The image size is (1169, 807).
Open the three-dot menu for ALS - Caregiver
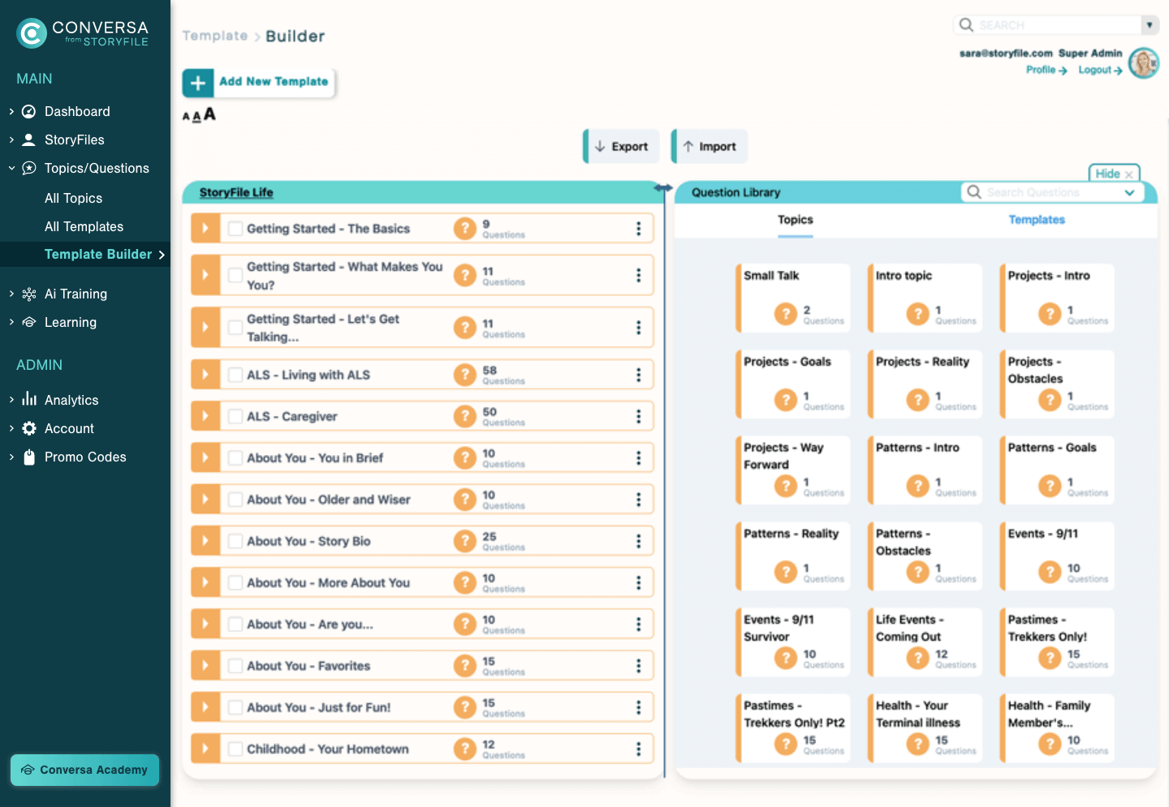[639, 416]
